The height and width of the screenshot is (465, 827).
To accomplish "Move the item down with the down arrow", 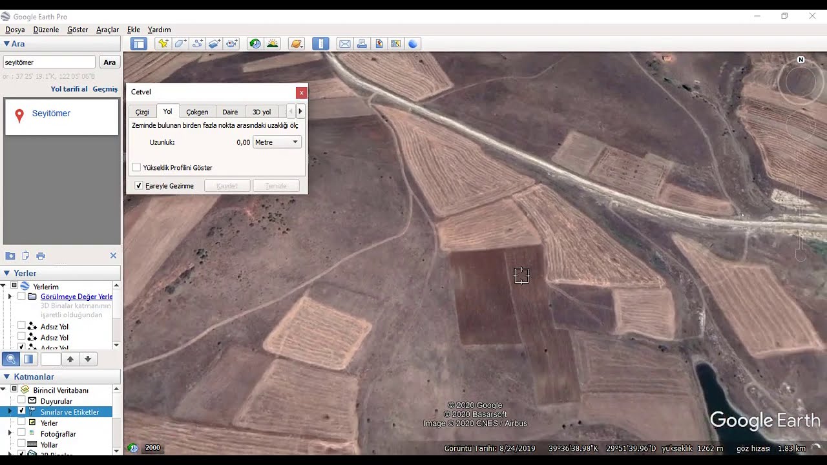I will point(88,359).
